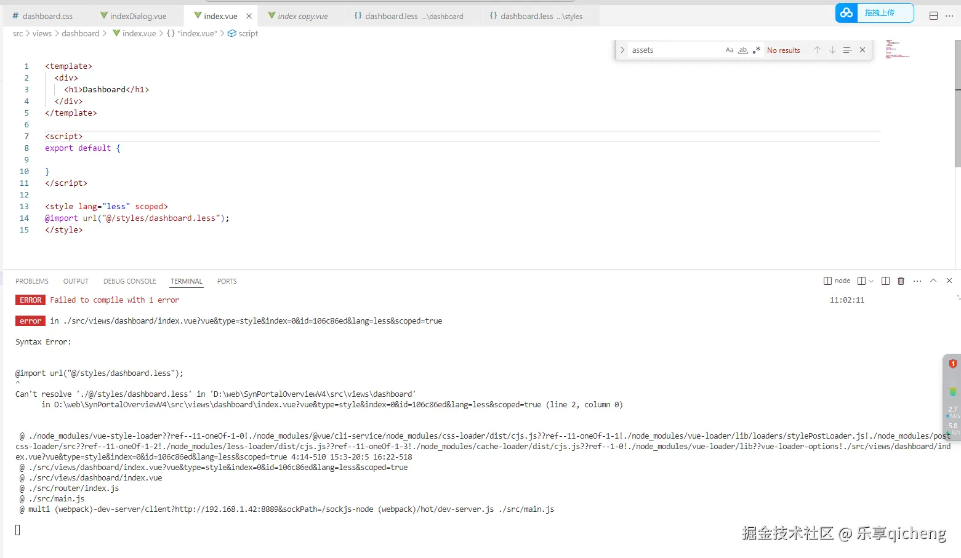Switch to the PROBLEMS panel tab
Image resolution: width=961 pixels, height=558 pixels.
tap(32, 281)
